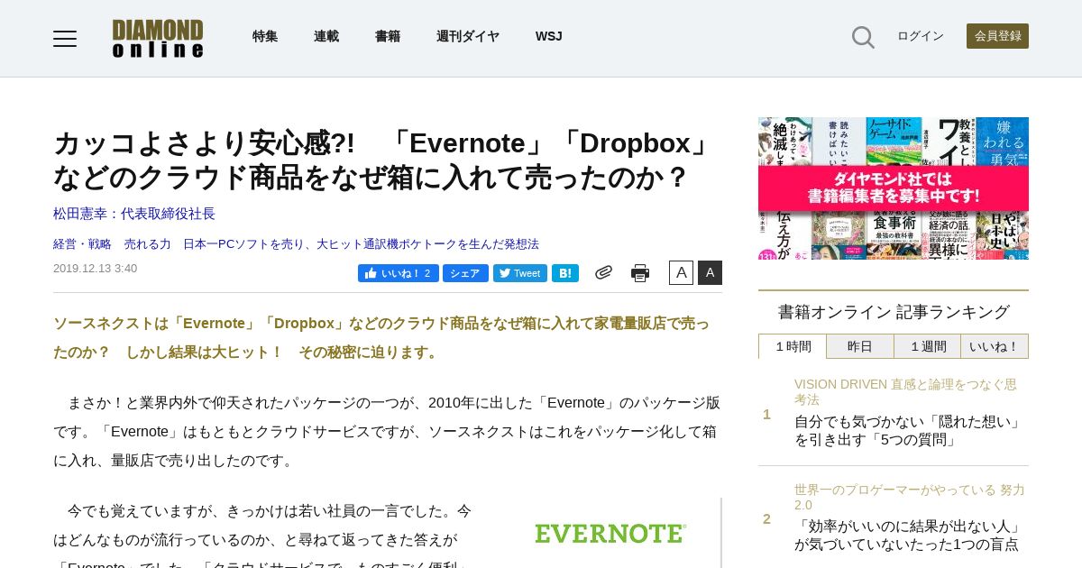Open the hamburger navigation menu
The height and width of the screenshot is (568, 1082).
tap(65, 38)
